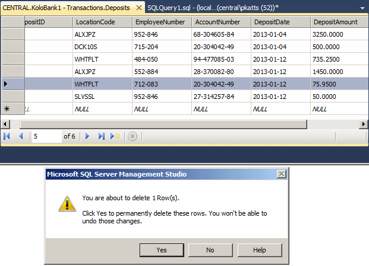Click the horizontal scrollbar right arrow
The image size is (369, 266).
(364, 124)
